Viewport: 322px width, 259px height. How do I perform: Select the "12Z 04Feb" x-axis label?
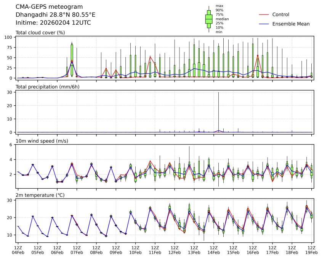pyautogui.click(x=18, y=250)
